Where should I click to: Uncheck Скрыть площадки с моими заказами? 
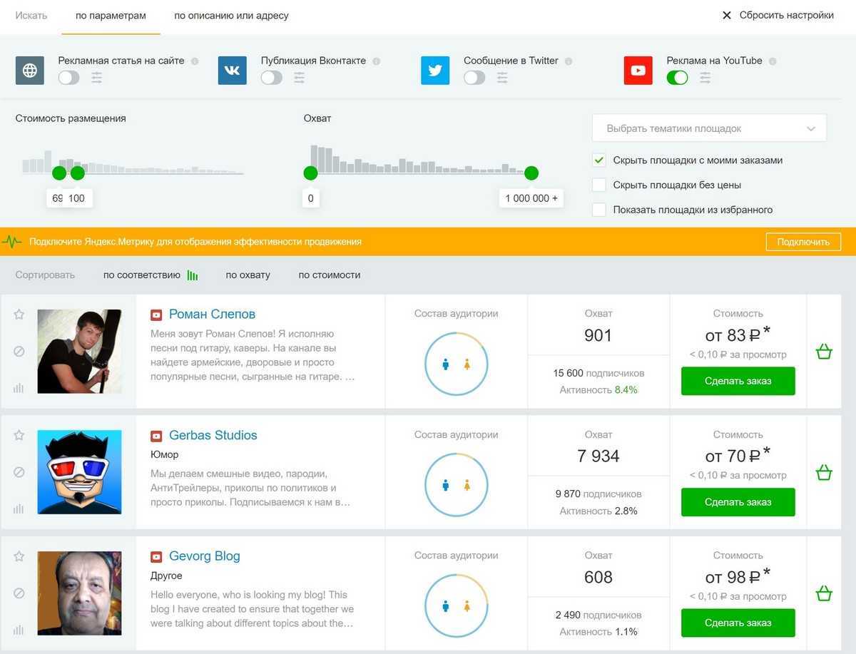click(x=599, y=160)
